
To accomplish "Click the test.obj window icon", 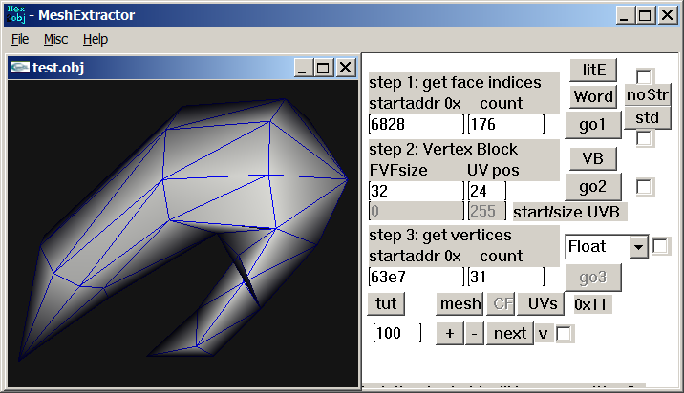I will (x=20, y=68).
